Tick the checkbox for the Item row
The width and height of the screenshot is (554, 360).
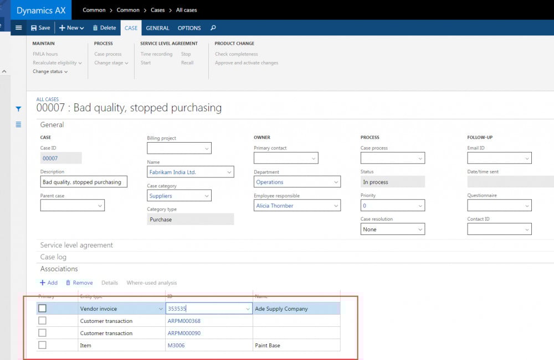(x=42, y=345)
